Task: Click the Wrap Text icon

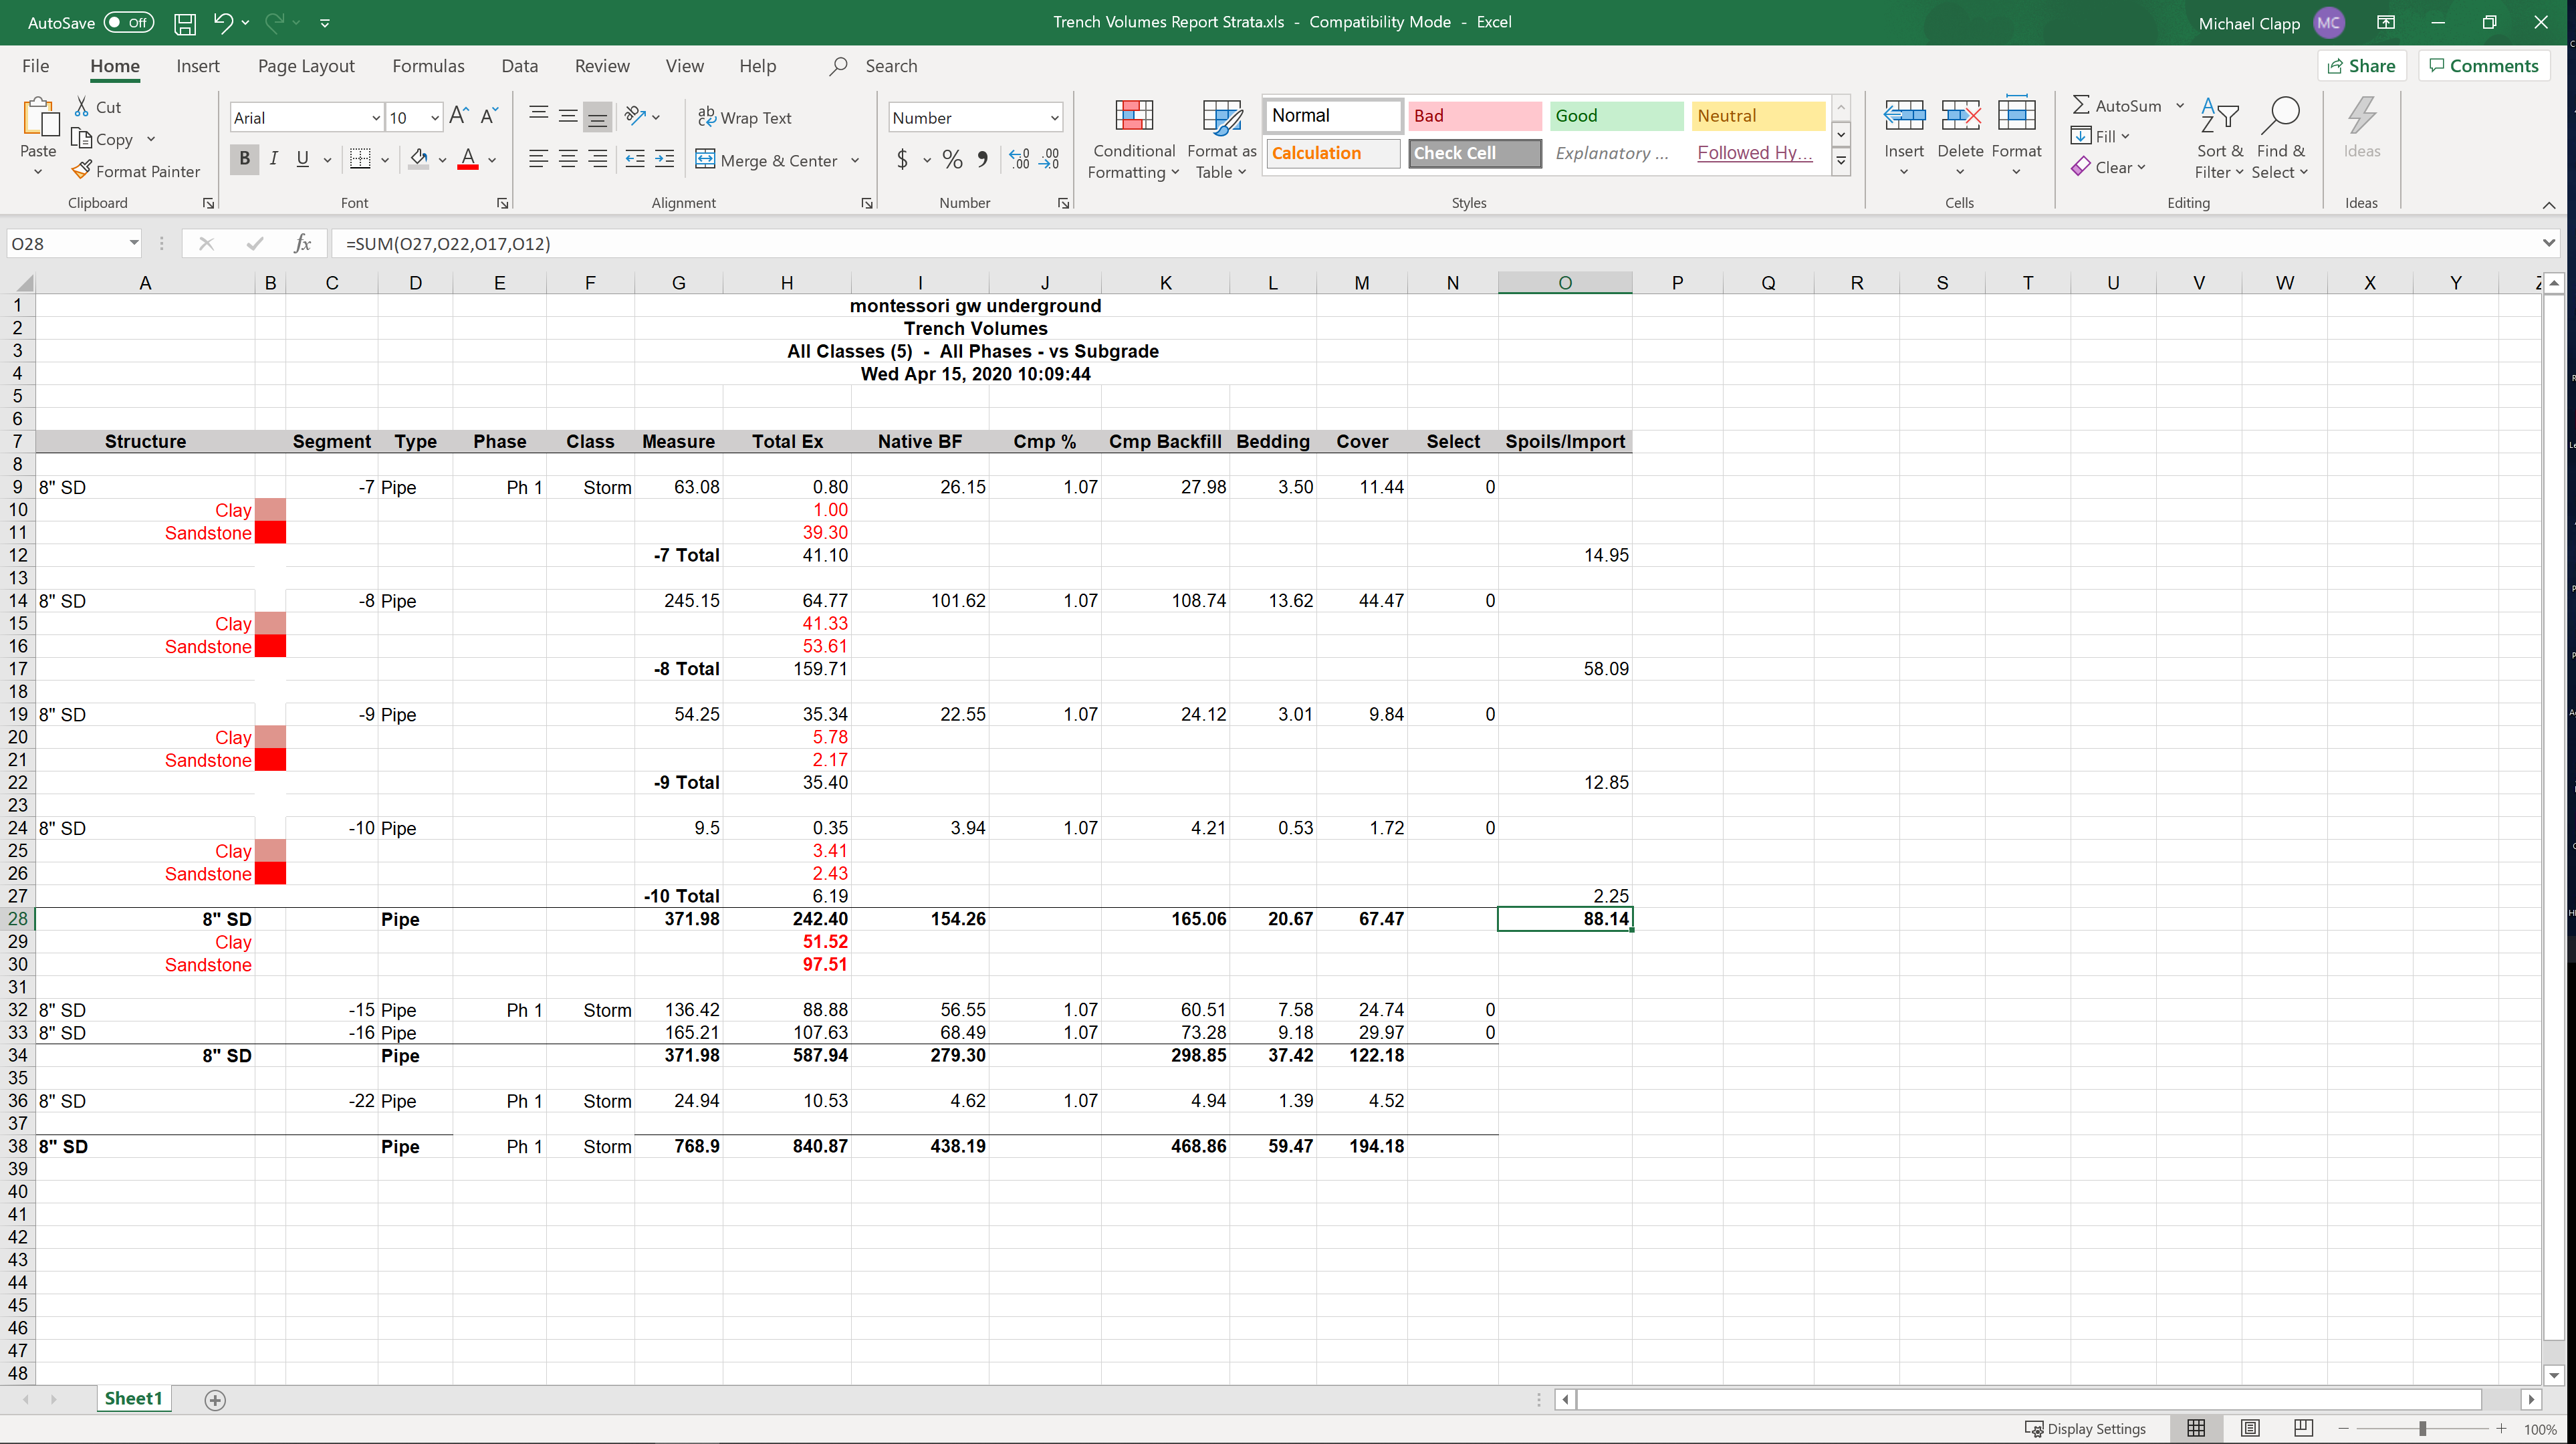Action: 707,117
